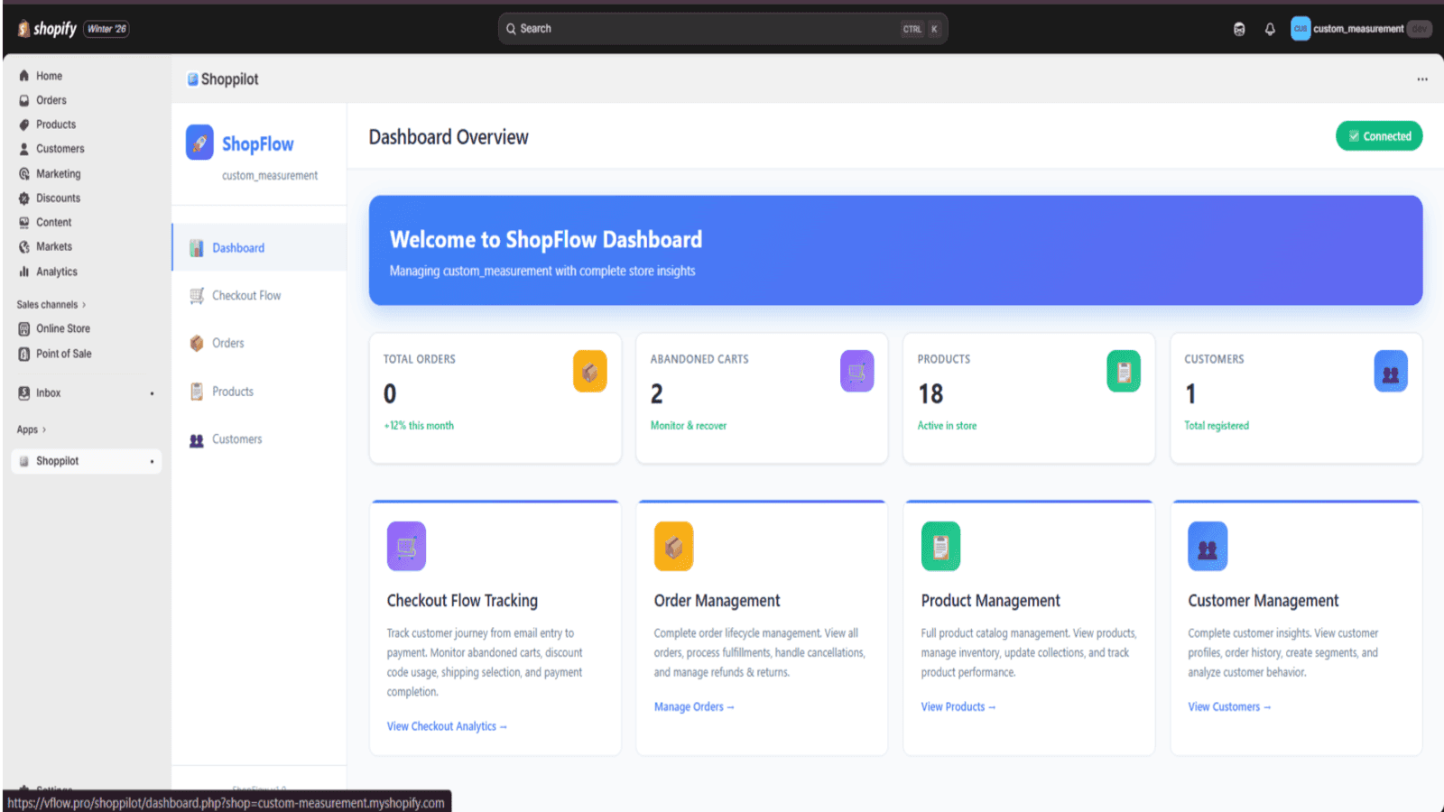
Task: Open Manage Orders link
Action: 694,707
